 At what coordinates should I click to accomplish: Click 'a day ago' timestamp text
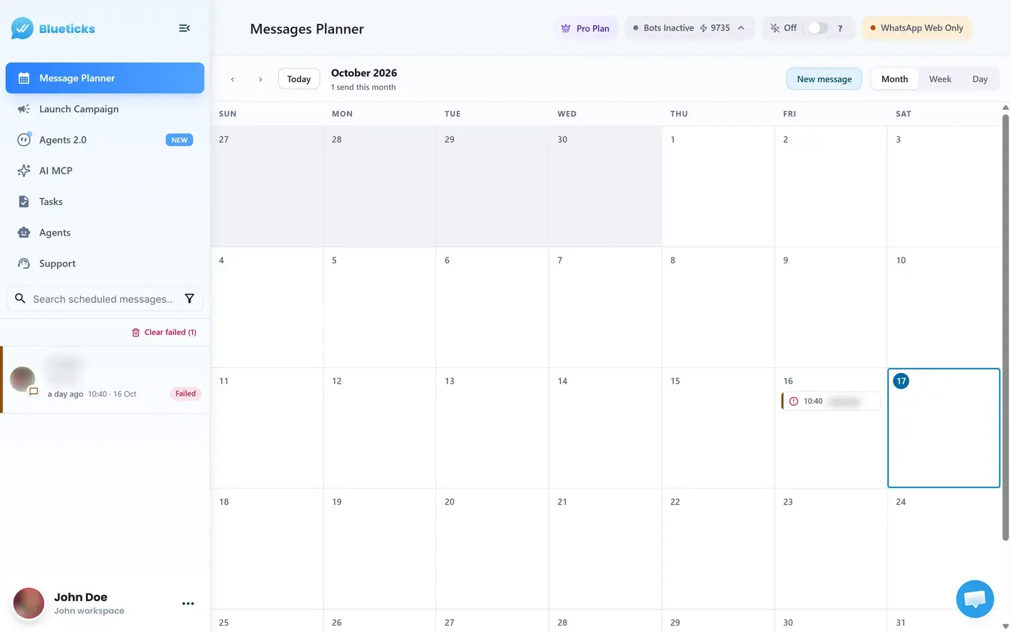point(66,394)
